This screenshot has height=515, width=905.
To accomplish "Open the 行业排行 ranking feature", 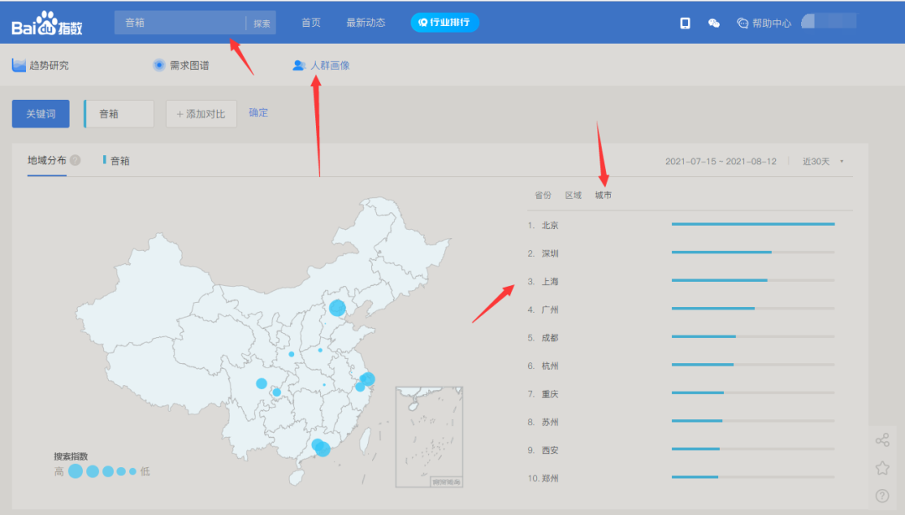I will [445, 23].
